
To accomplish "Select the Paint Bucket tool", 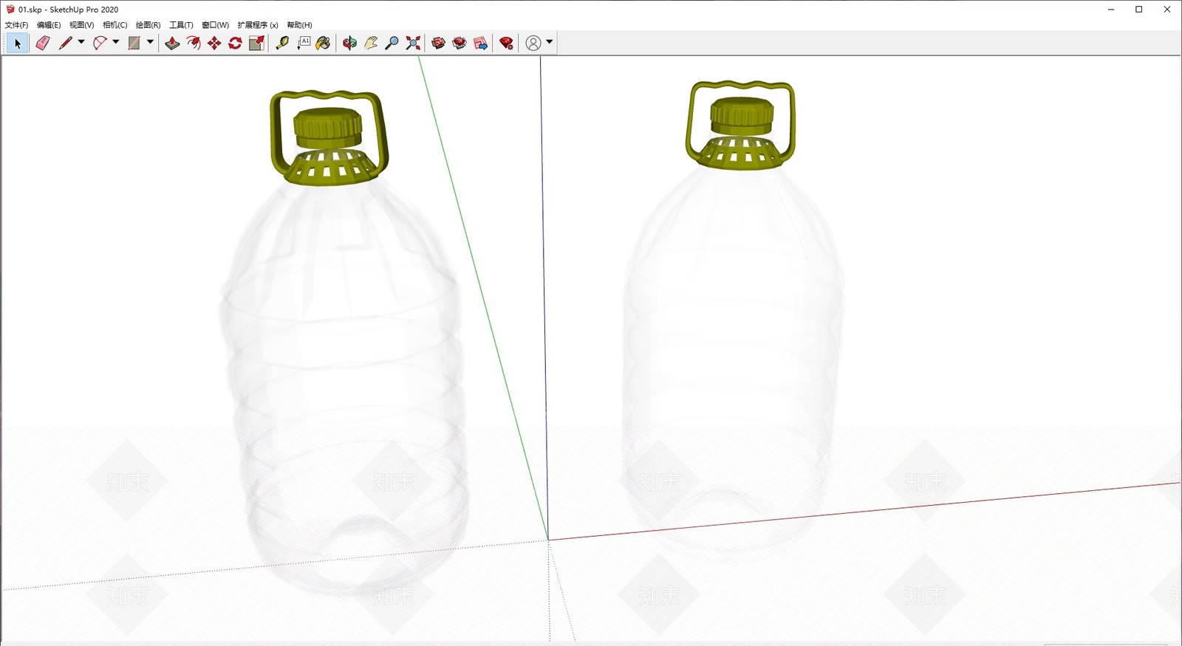I will pyautogui.click(x=323, y=44).
